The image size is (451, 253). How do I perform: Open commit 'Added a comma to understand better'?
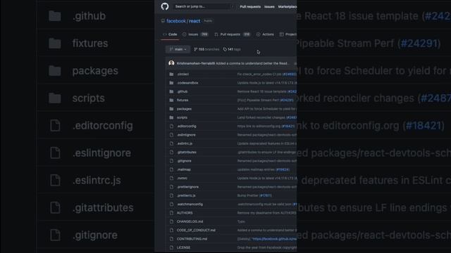pyautogui.click(x=252, y=63)
